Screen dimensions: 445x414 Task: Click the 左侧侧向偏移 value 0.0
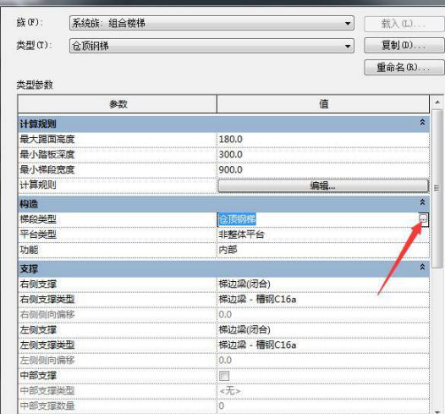pyautogui.click(x=225, y=361)
